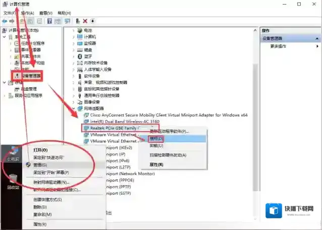Choose 管理(G) from the desktop context menu
The height and width of the screenshot is (230, 322).
click(x=40, y=165)
